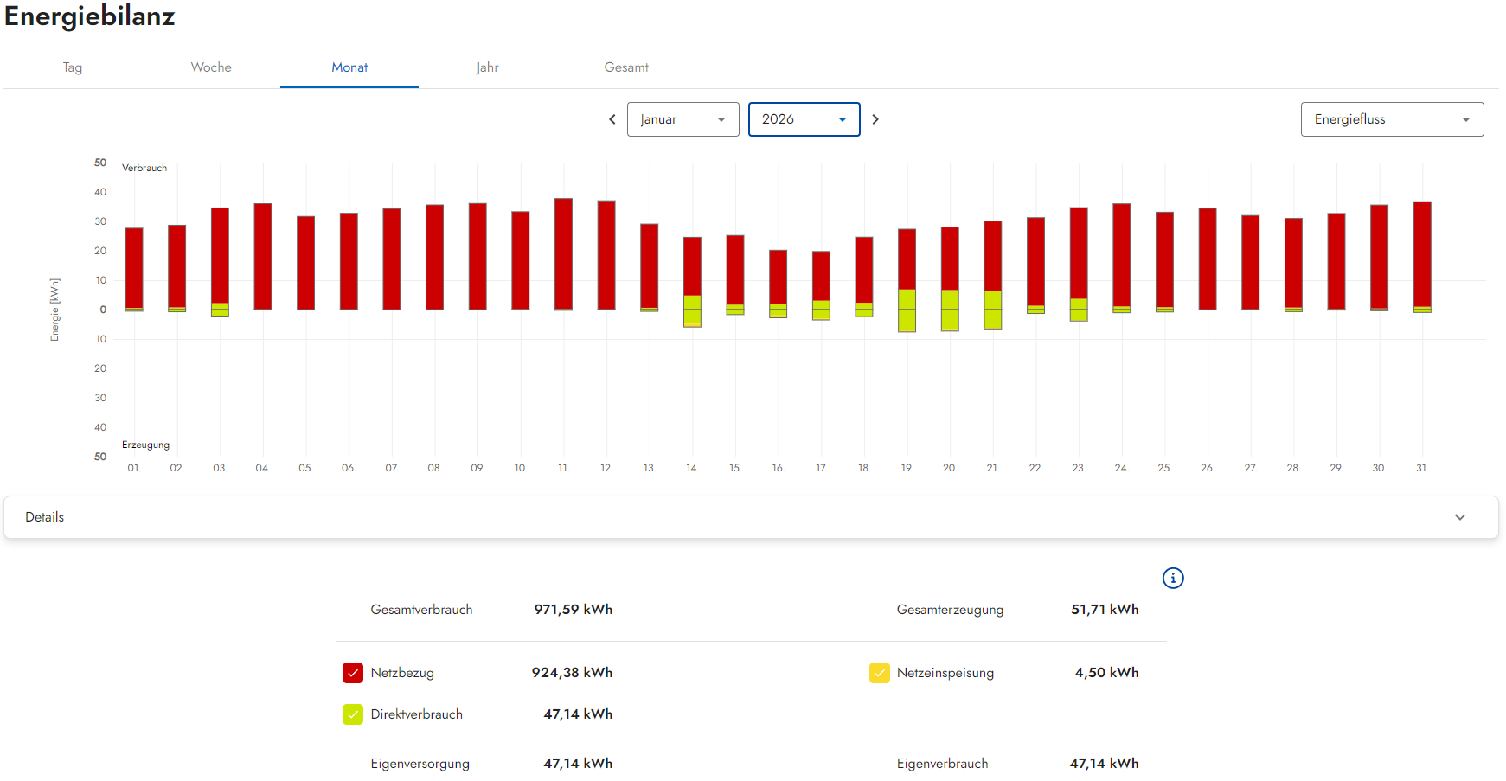Open the Januar month dropdown
The width and height of the screenshot is (1506, 781).
pos(683,119)
